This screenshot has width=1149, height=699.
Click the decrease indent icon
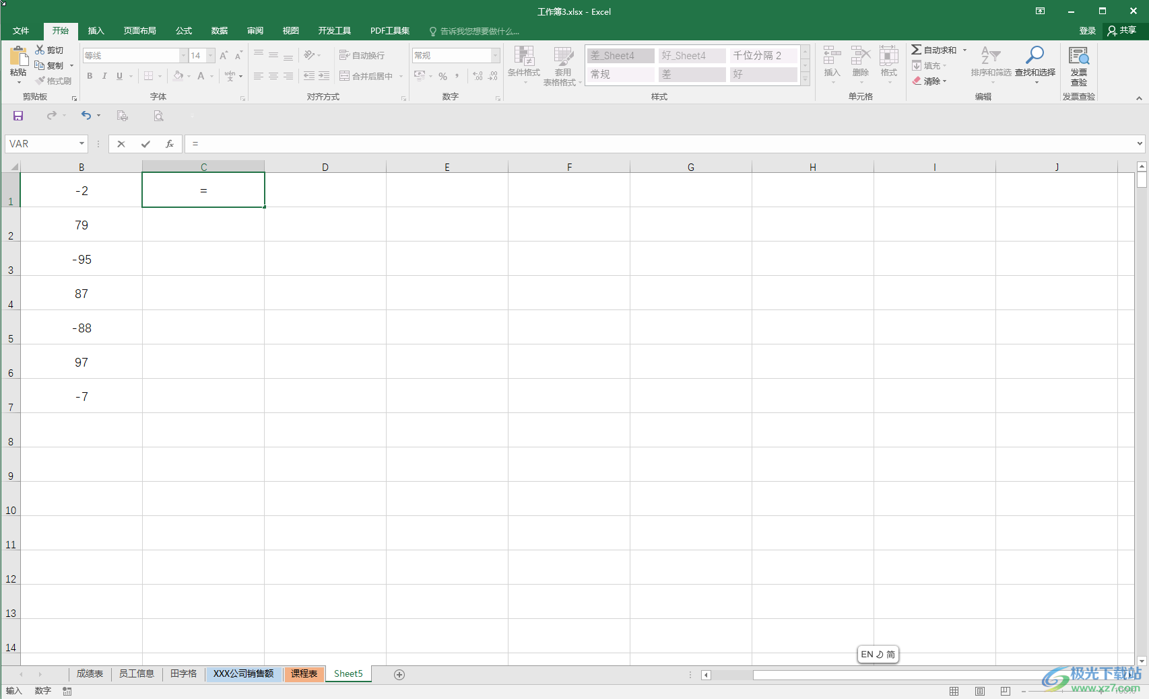click(x=309, y=76)
